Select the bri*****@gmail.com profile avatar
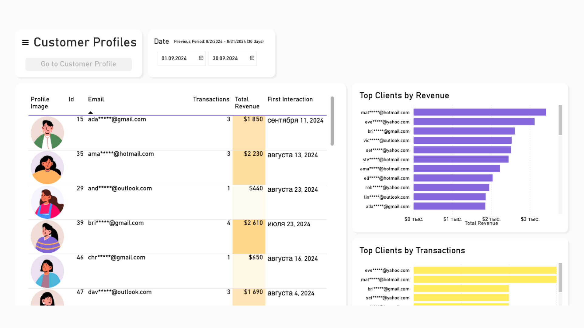Viewport: 584px width, 328px height. point(47,237)
